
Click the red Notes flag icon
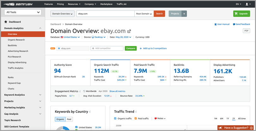(x=155, y=118)
